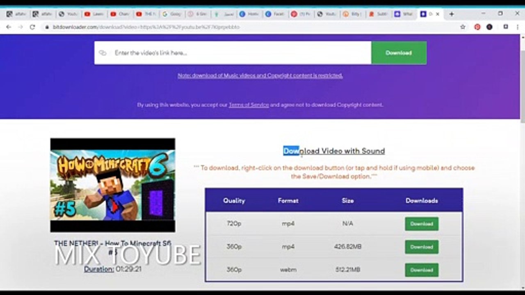525x295 pixels.
Task: Click the 'THE NETHER!' video title text
Action: tap(113, 247)
